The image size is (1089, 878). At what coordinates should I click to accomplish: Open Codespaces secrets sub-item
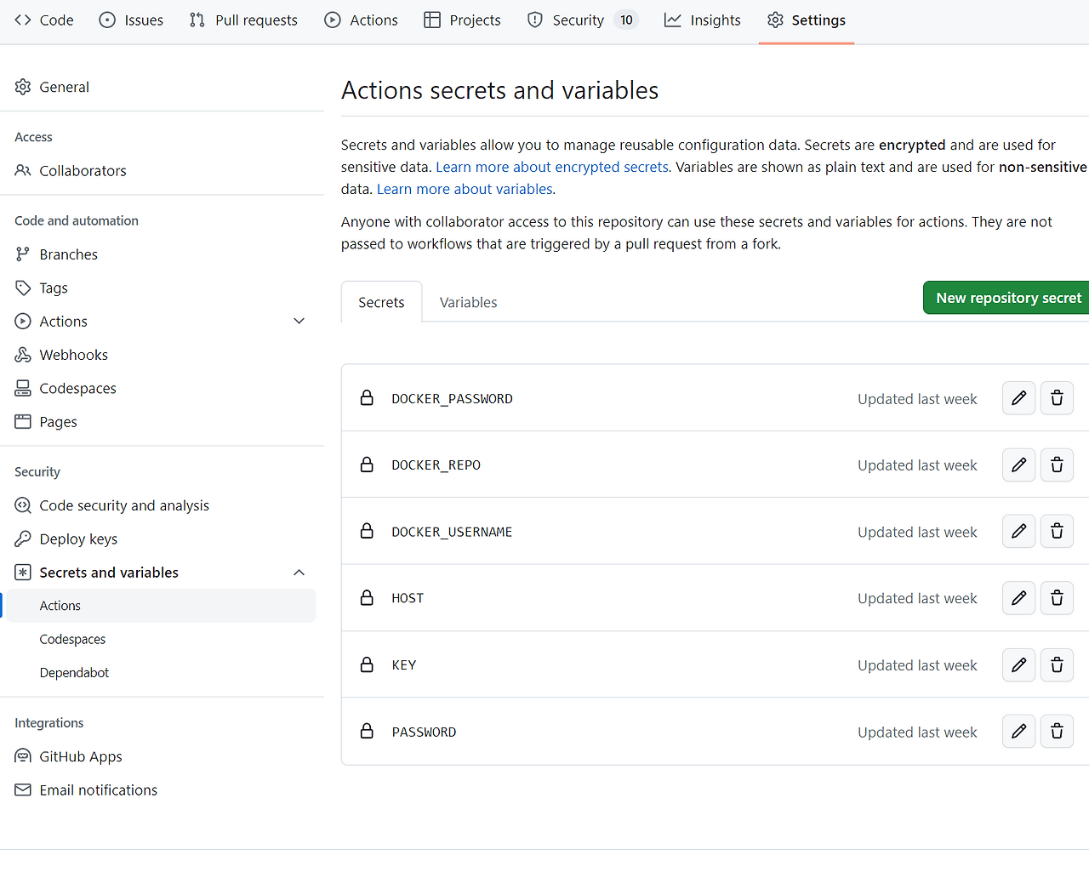point(72,640)
